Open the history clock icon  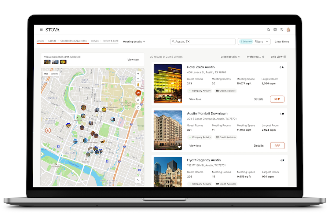pyautogui.click(x=282, y=30)
